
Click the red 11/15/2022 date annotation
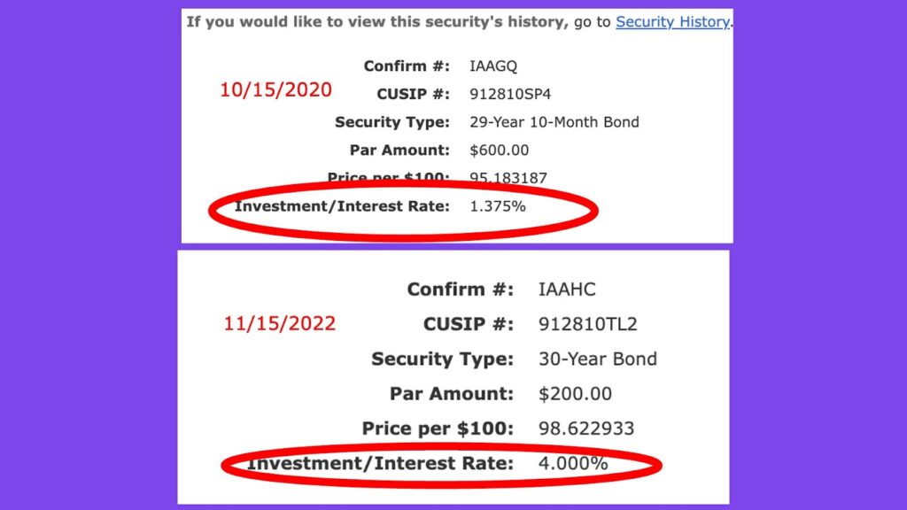pyautogui.click(x=279, y=324)
